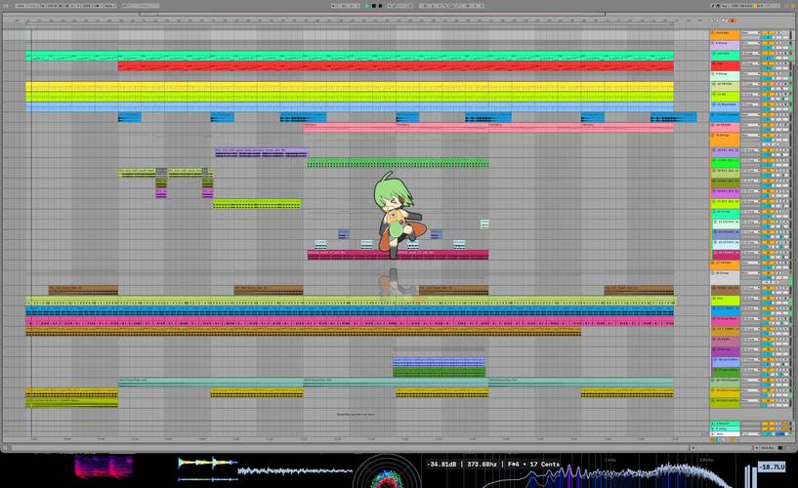The width and height of the screenshot is (798, 488).
Task: Click the oscilloscope waveform display at the bottom
Action: (291, 470)
